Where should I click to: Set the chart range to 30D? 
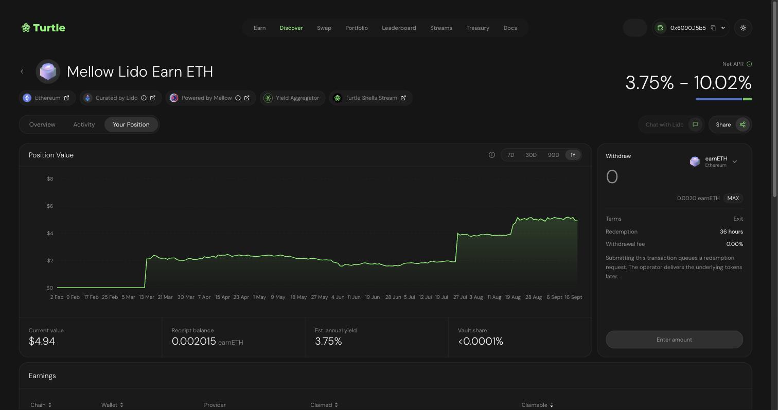click(531, 155)
